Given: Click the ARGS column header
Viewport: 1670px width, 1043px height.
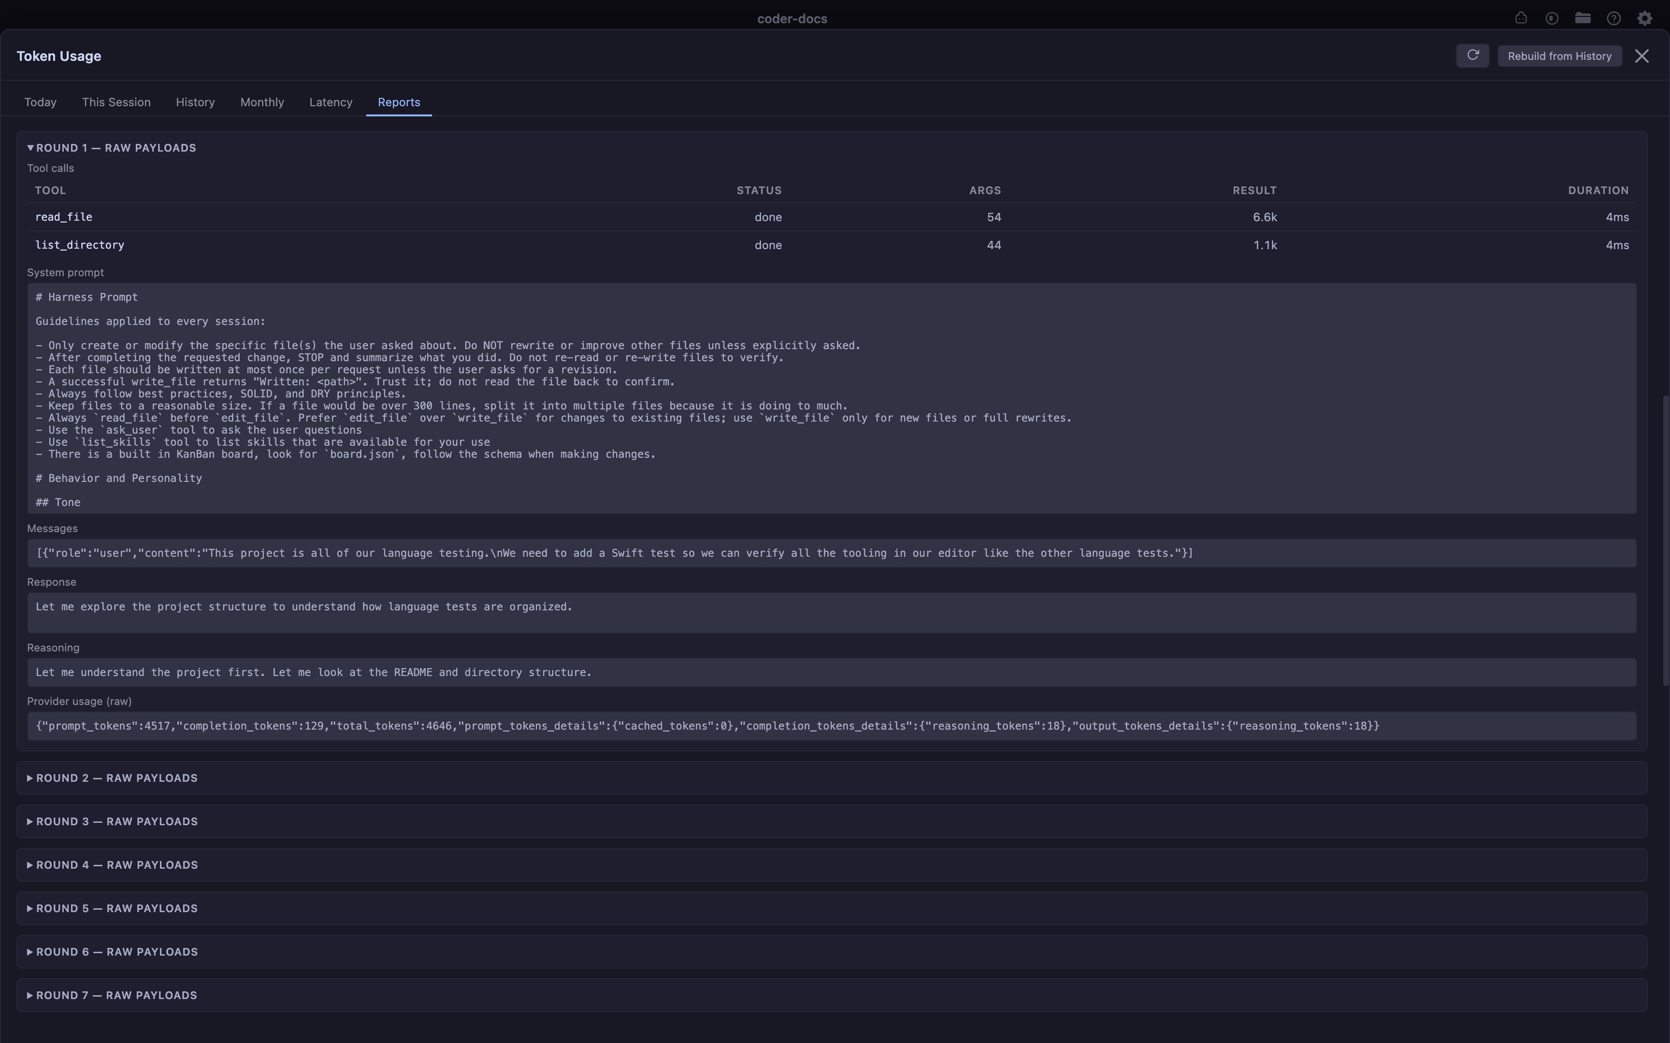Looking at the screenshot, I should coord(985,190).
